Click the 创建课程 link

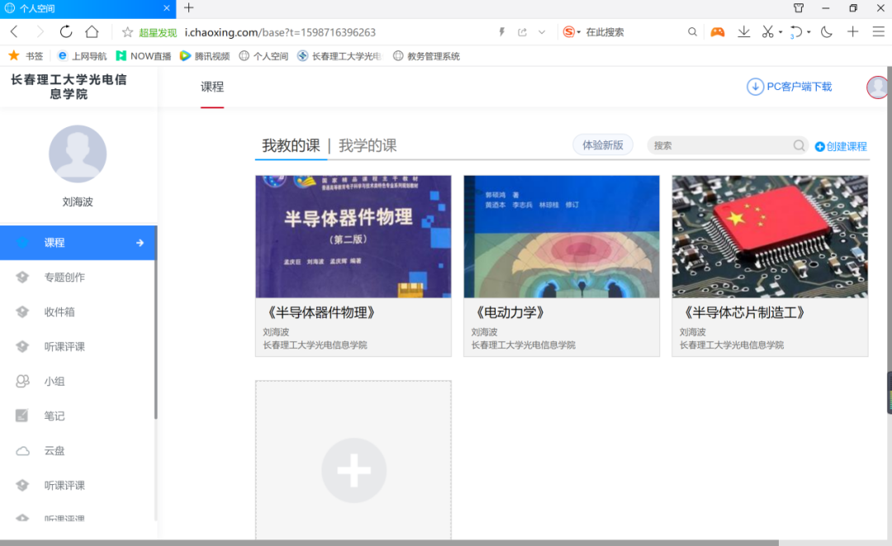[x=841, y=146]
